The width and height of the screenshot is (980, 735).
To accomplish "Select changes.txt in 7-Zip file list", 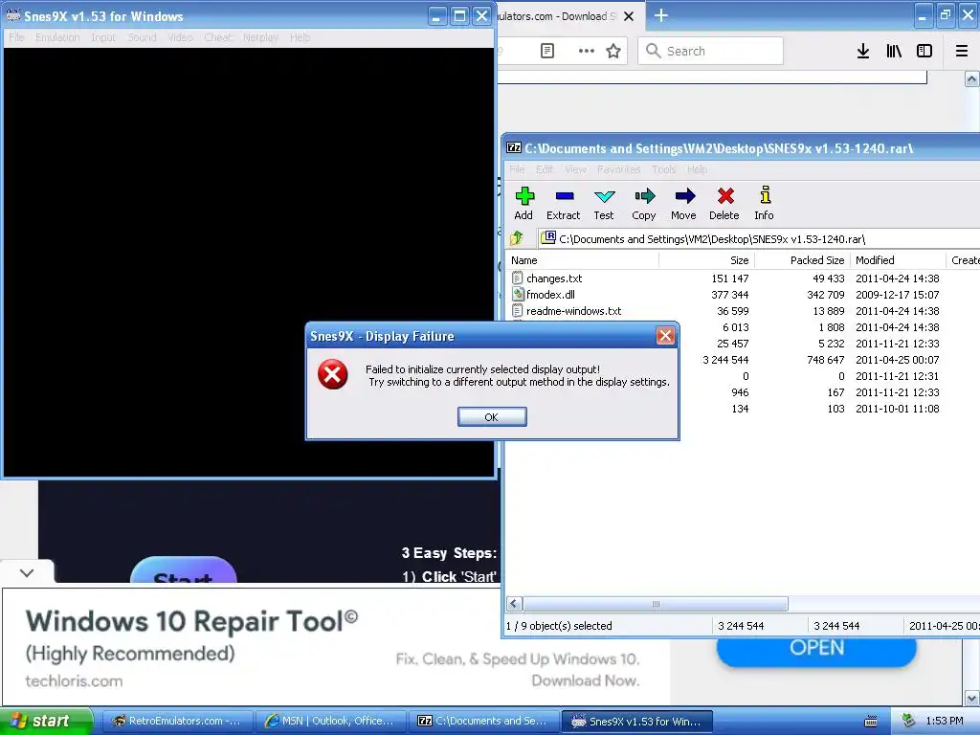I will pyautogui.click(x=554, y=278).
